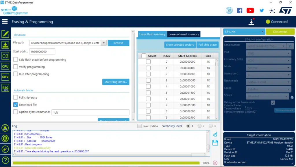This screenshot has width=296, height=167.
Task: Open the Shared dropdown
Action: pyautogui.click(x=267, y=96)
